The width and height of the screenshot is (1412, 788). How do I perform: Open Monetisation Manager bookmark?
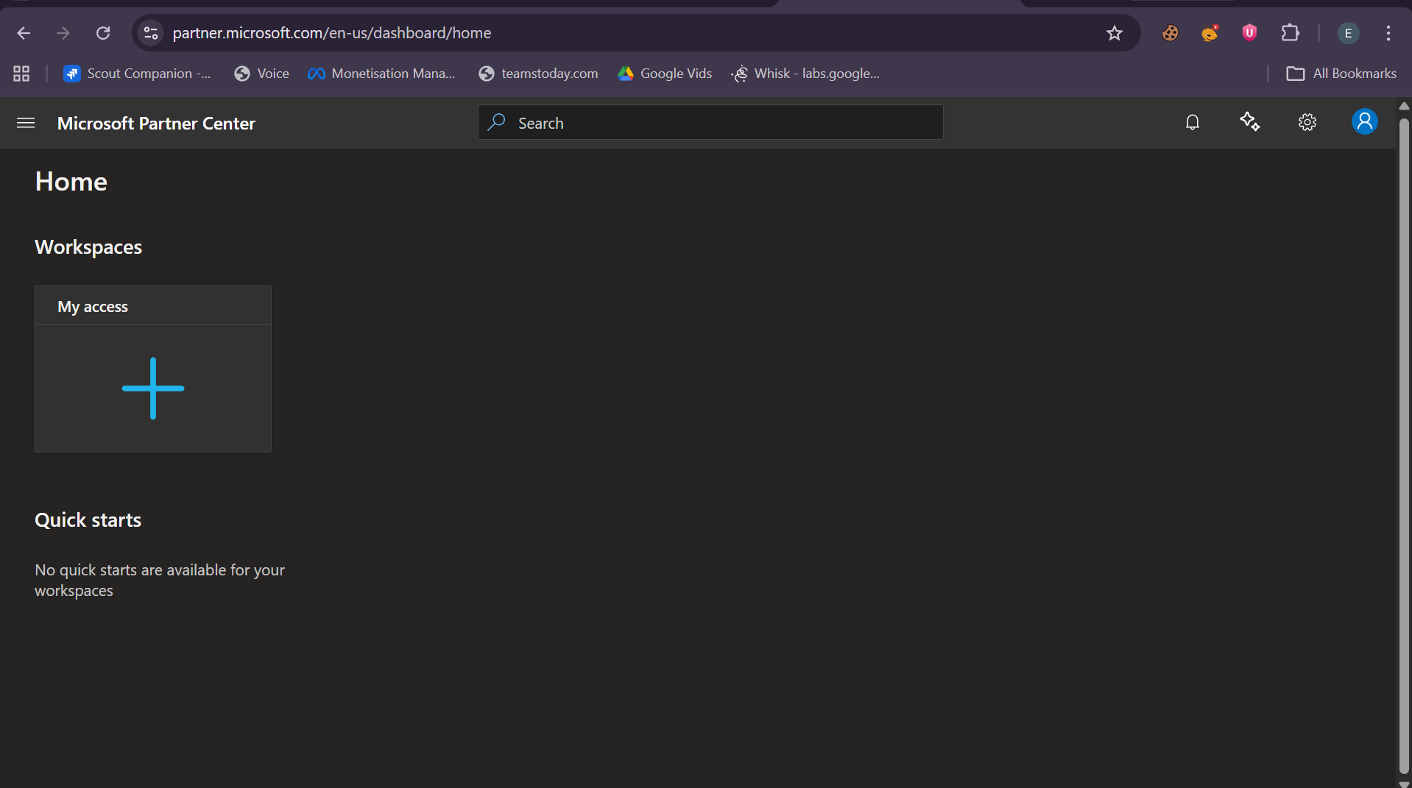(381, 74)
